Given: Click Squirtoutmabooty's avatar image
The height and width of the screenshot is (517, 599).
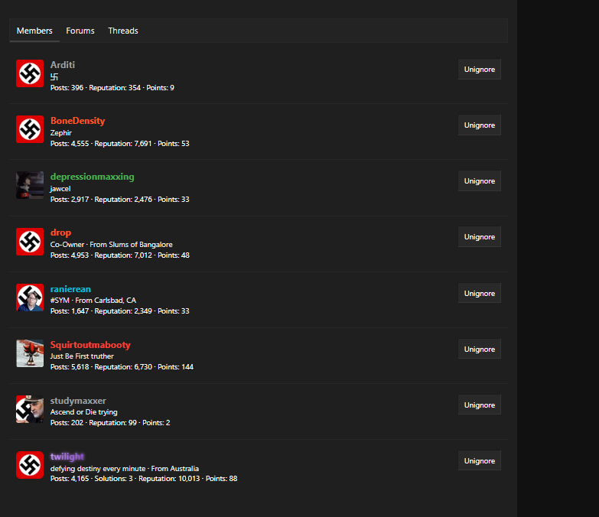Looking at the screenshot, I should coord(30,353).
